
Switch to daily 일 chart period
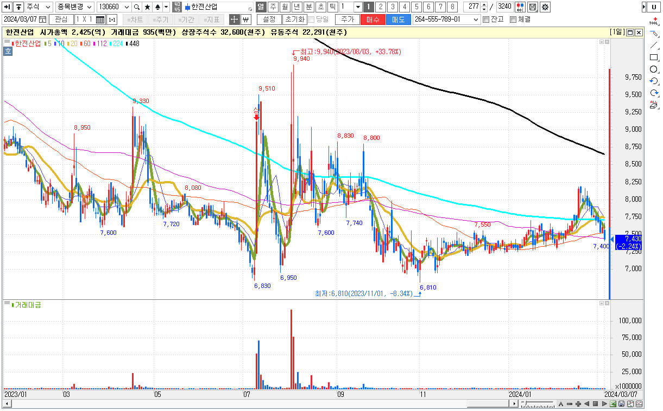tap(261, 7)
